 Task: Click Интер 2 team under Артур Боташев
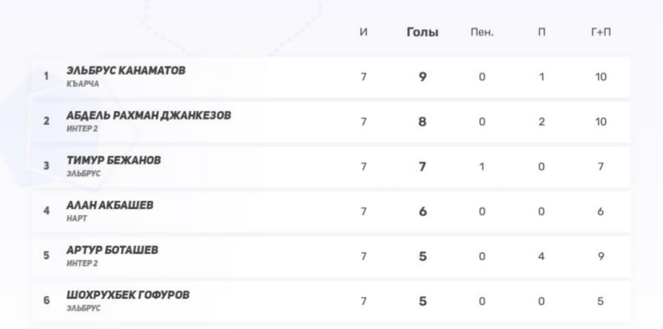(x=83, y=263)
